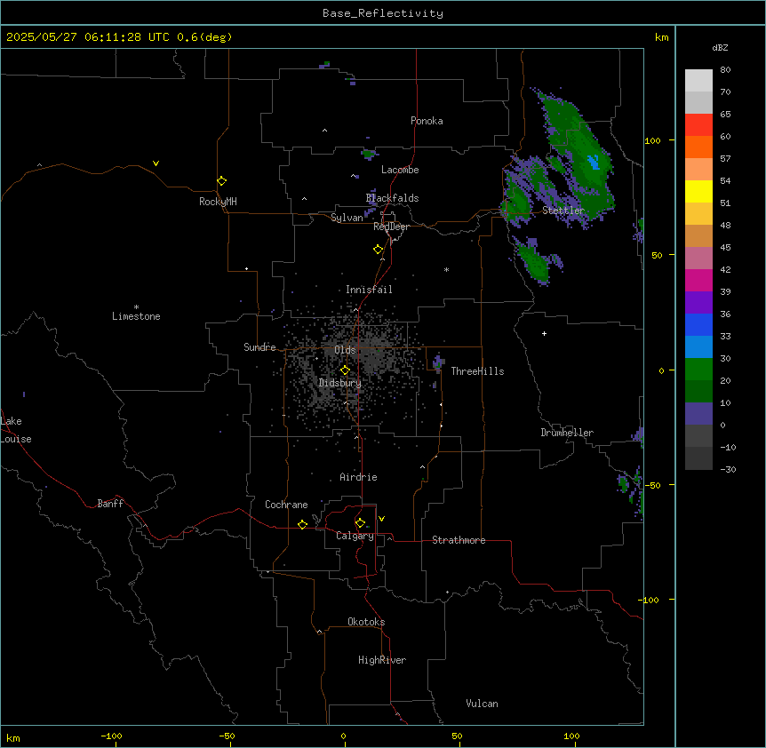Click the asterisk marker east of Innisfail

[x=446, y=269]
